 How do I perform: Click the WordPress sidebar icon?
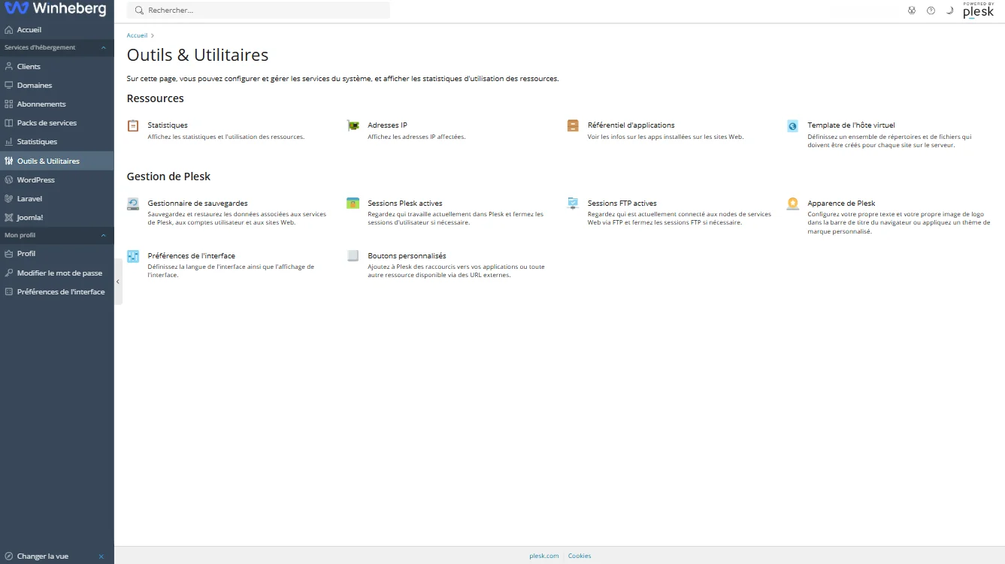9,180
